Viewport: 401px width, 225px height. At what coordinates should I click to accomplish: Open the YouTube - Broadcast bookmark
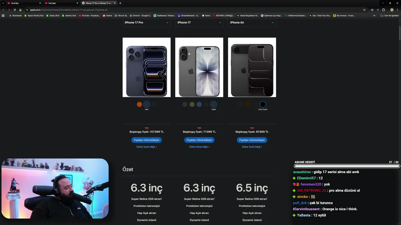point(89,15)
